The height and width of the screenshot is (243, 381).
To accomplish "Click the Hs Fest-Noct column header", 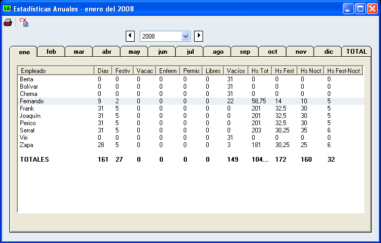I will point(343,70).
